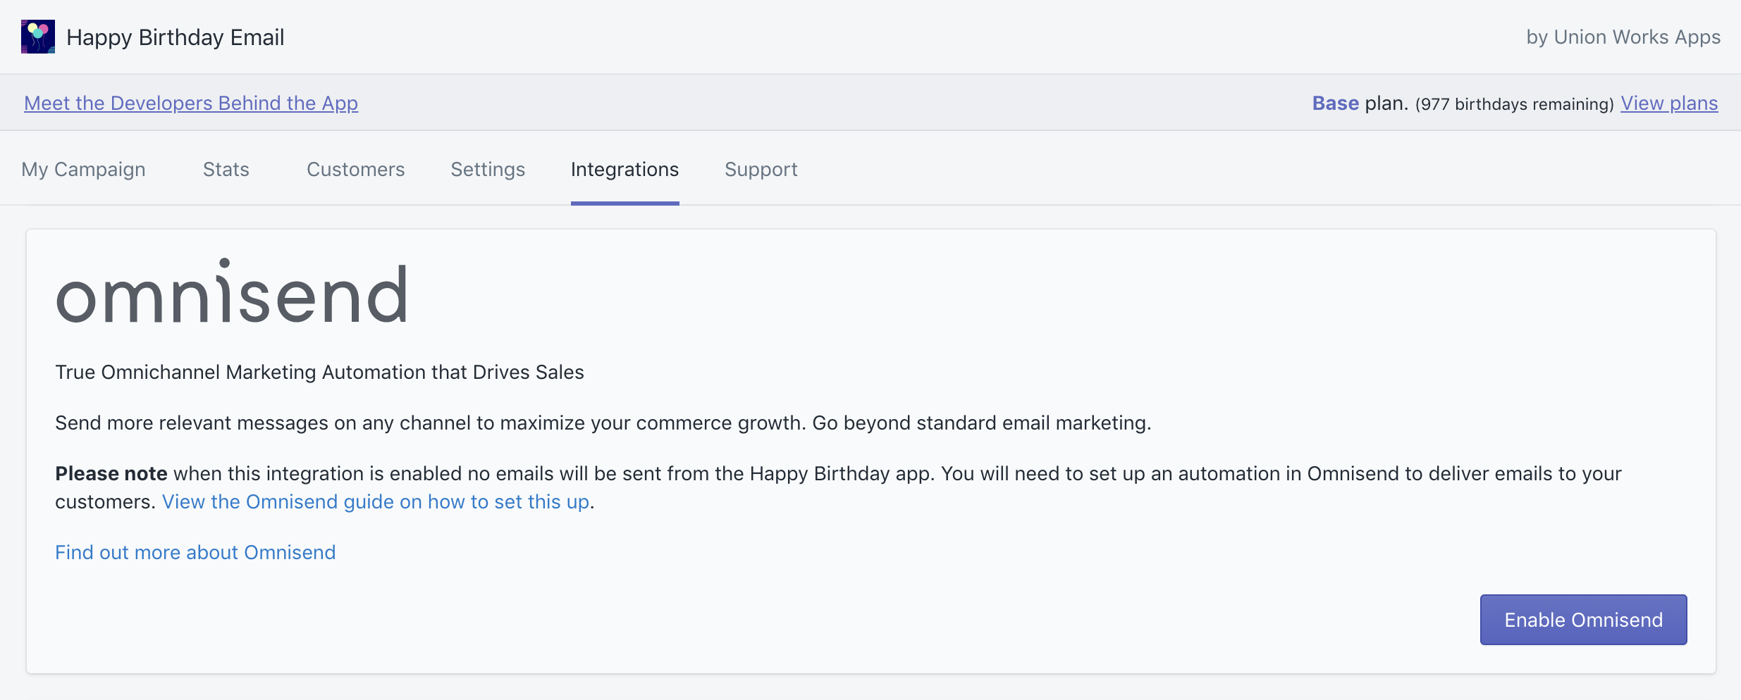Click the 977 birthdays remaining text
Viewport: 1741px width, 700px height.
pos(1514,104)
